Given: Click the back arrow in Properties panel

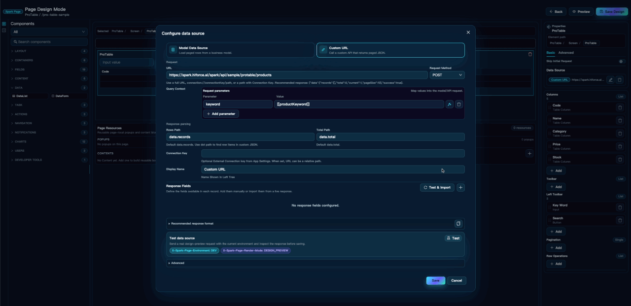Looking at the screenshot, I should [549, 26].
